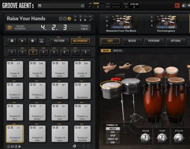Open the Raise Your Hands pattern name

click(x=26, y=18)
